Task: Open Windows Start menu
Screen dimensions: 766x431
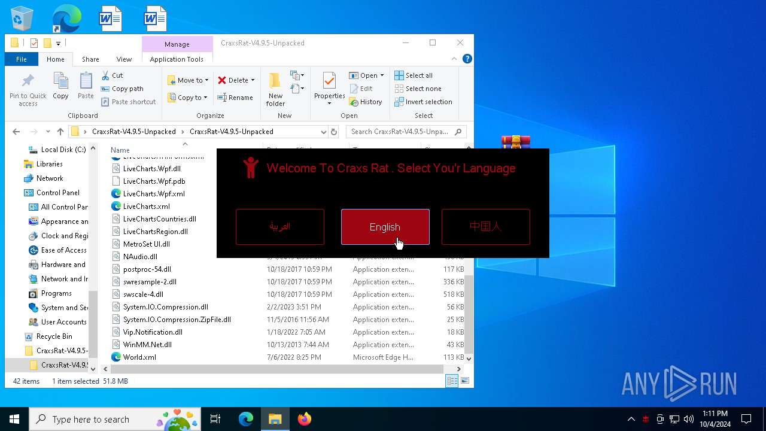Action: point(14,419)
